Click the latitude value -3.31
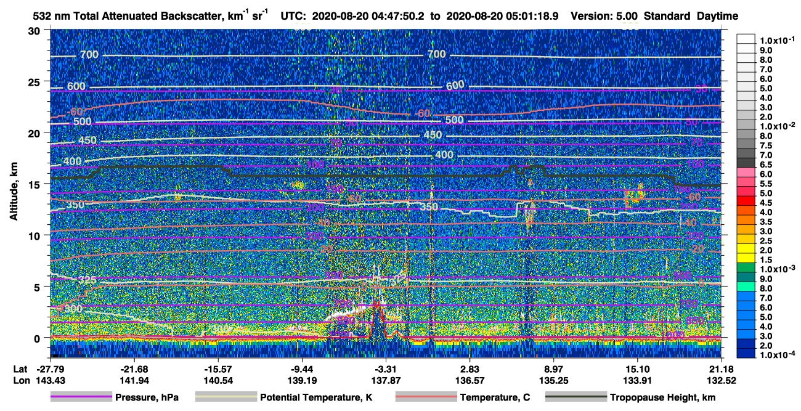The image size is (801, 411). (386, 369)
